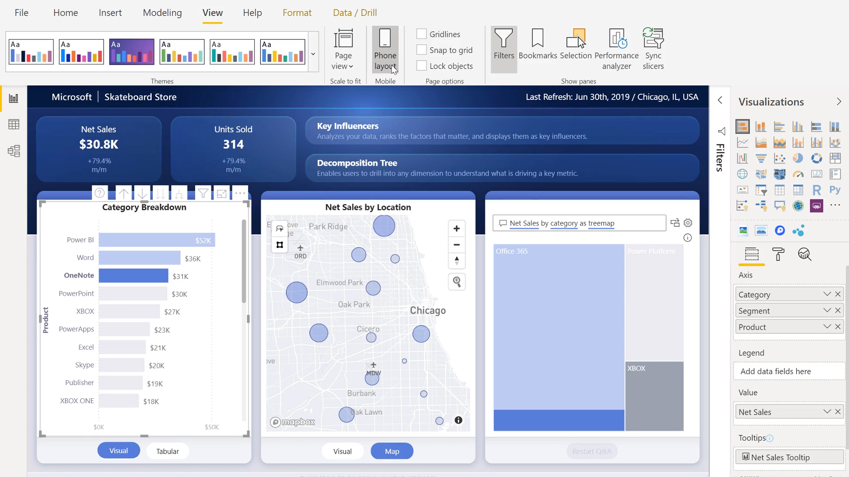Select the R script visual
Screen dimensions: 849x477
point(816,190)
